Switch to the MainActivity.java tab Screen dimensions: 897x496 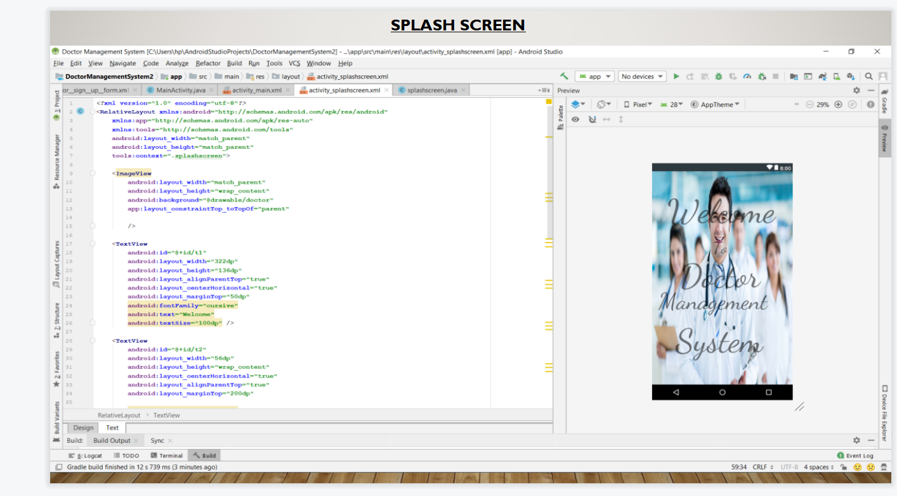pyautogui.click(x=180, y=91)
